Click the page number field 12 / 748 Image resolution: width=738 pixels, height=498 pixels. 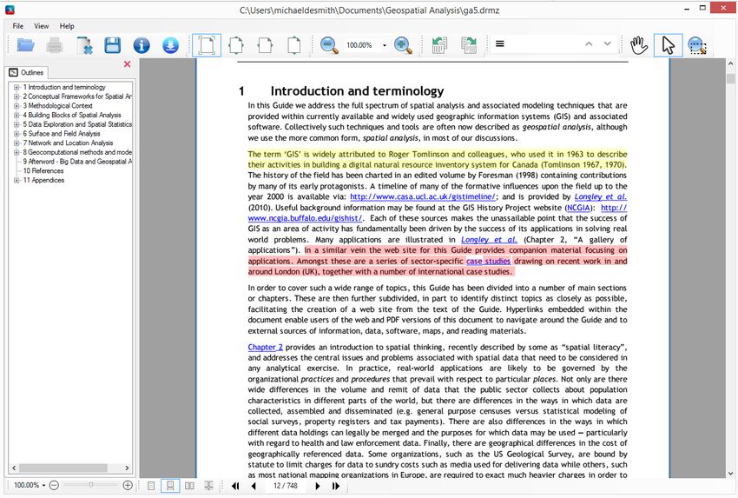286,486
